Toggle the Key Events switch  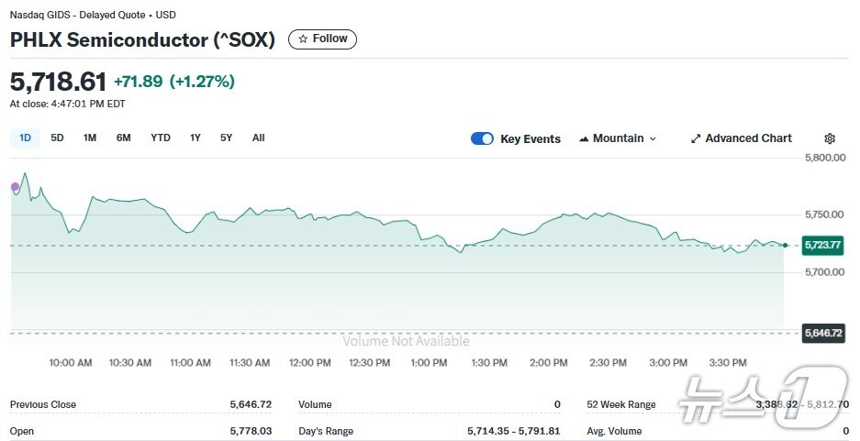click(x=482, y=138)
